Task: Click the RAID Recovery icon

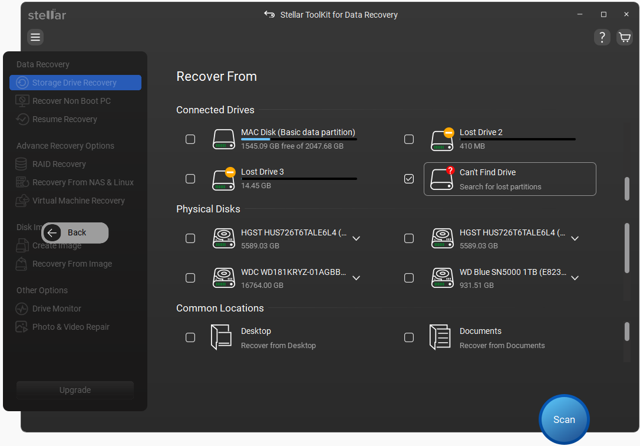Action: click(21, 164)
